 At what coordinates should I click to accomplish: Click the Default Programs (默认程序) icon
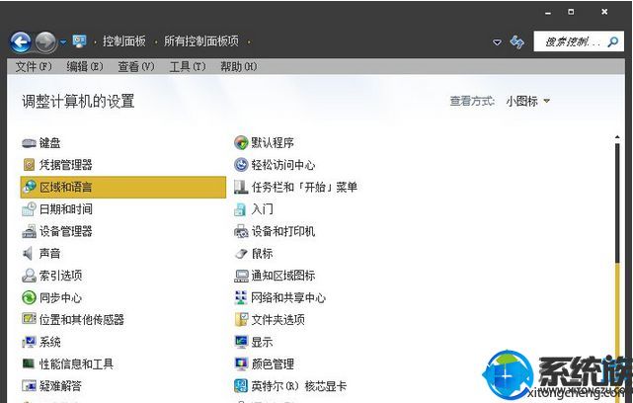tap(241, 142)
